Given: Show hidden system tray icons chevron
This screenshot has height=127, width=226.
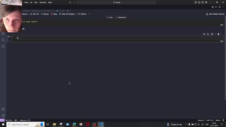Looking at the screenshot, I should tap(186, 125).
